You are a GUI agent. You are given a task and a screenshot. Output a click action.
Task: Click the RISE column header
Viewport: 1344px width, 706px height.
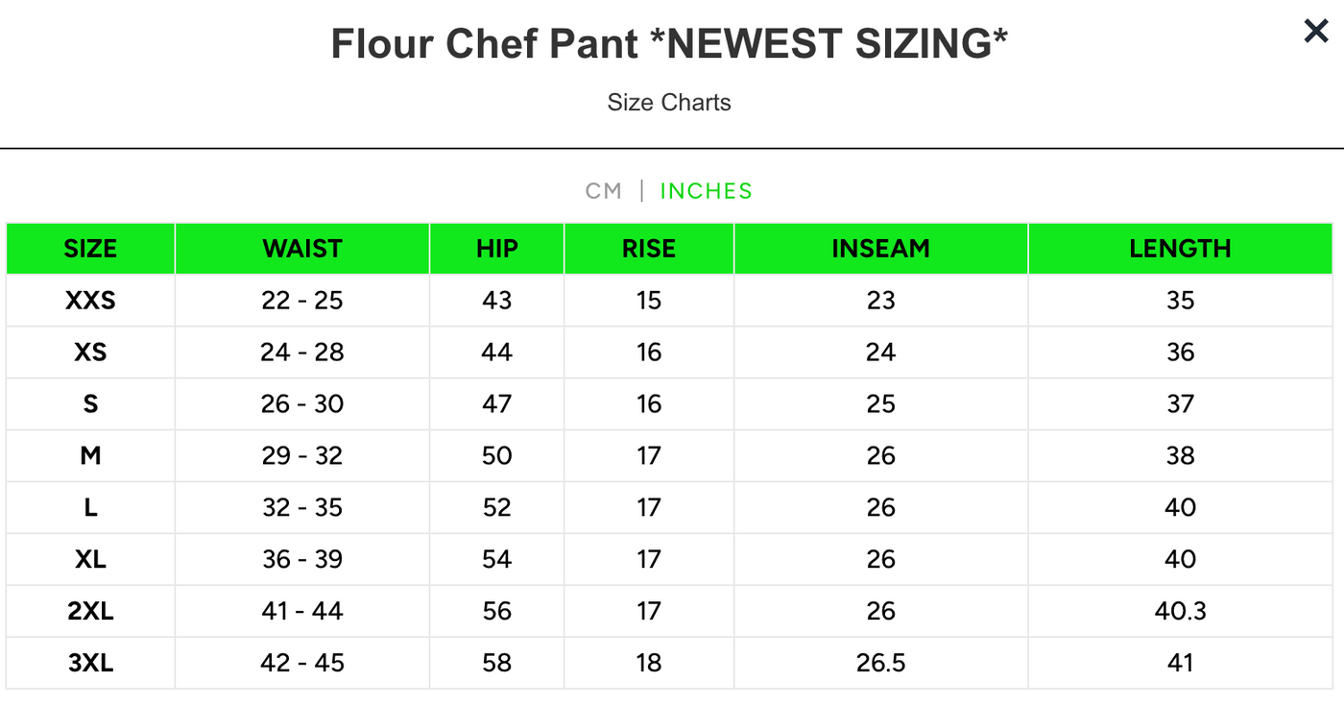click(648, 248)
